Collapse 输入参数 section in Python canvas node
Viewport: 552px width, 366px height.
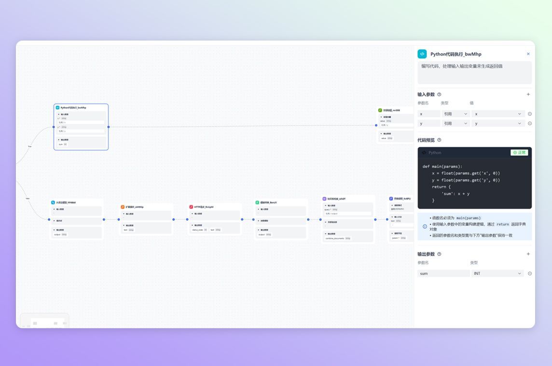point(59,114)
